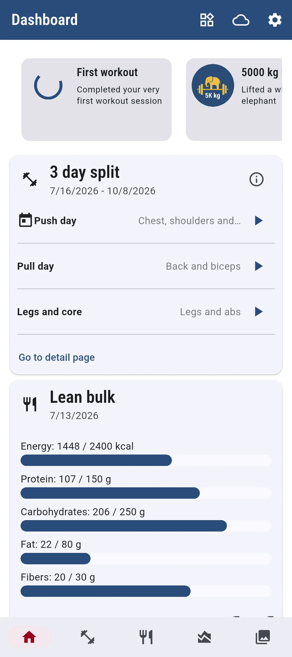
Task: Start Push day with play arrow
Action: click(259, 221)
